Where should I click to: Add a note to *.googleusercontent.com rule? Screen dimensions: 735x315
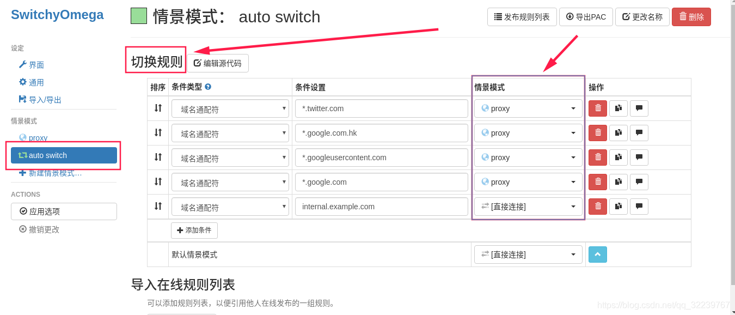pos(639,157)
